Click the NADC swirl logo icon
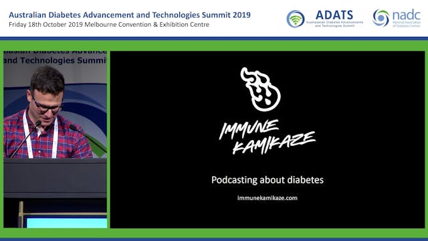This screenshot has width=428, height=241. (x=381, y=18)
